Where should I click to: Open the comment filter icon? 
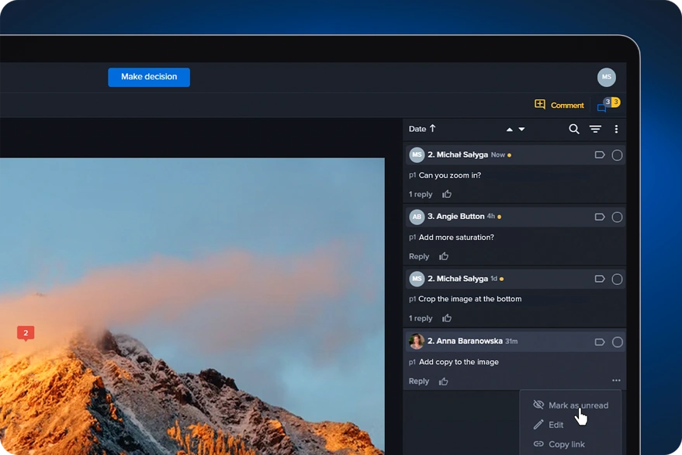pos(595,130)
